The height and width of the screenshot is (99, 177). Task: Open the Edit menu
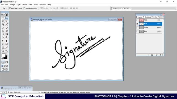click(x=7, y=5)
